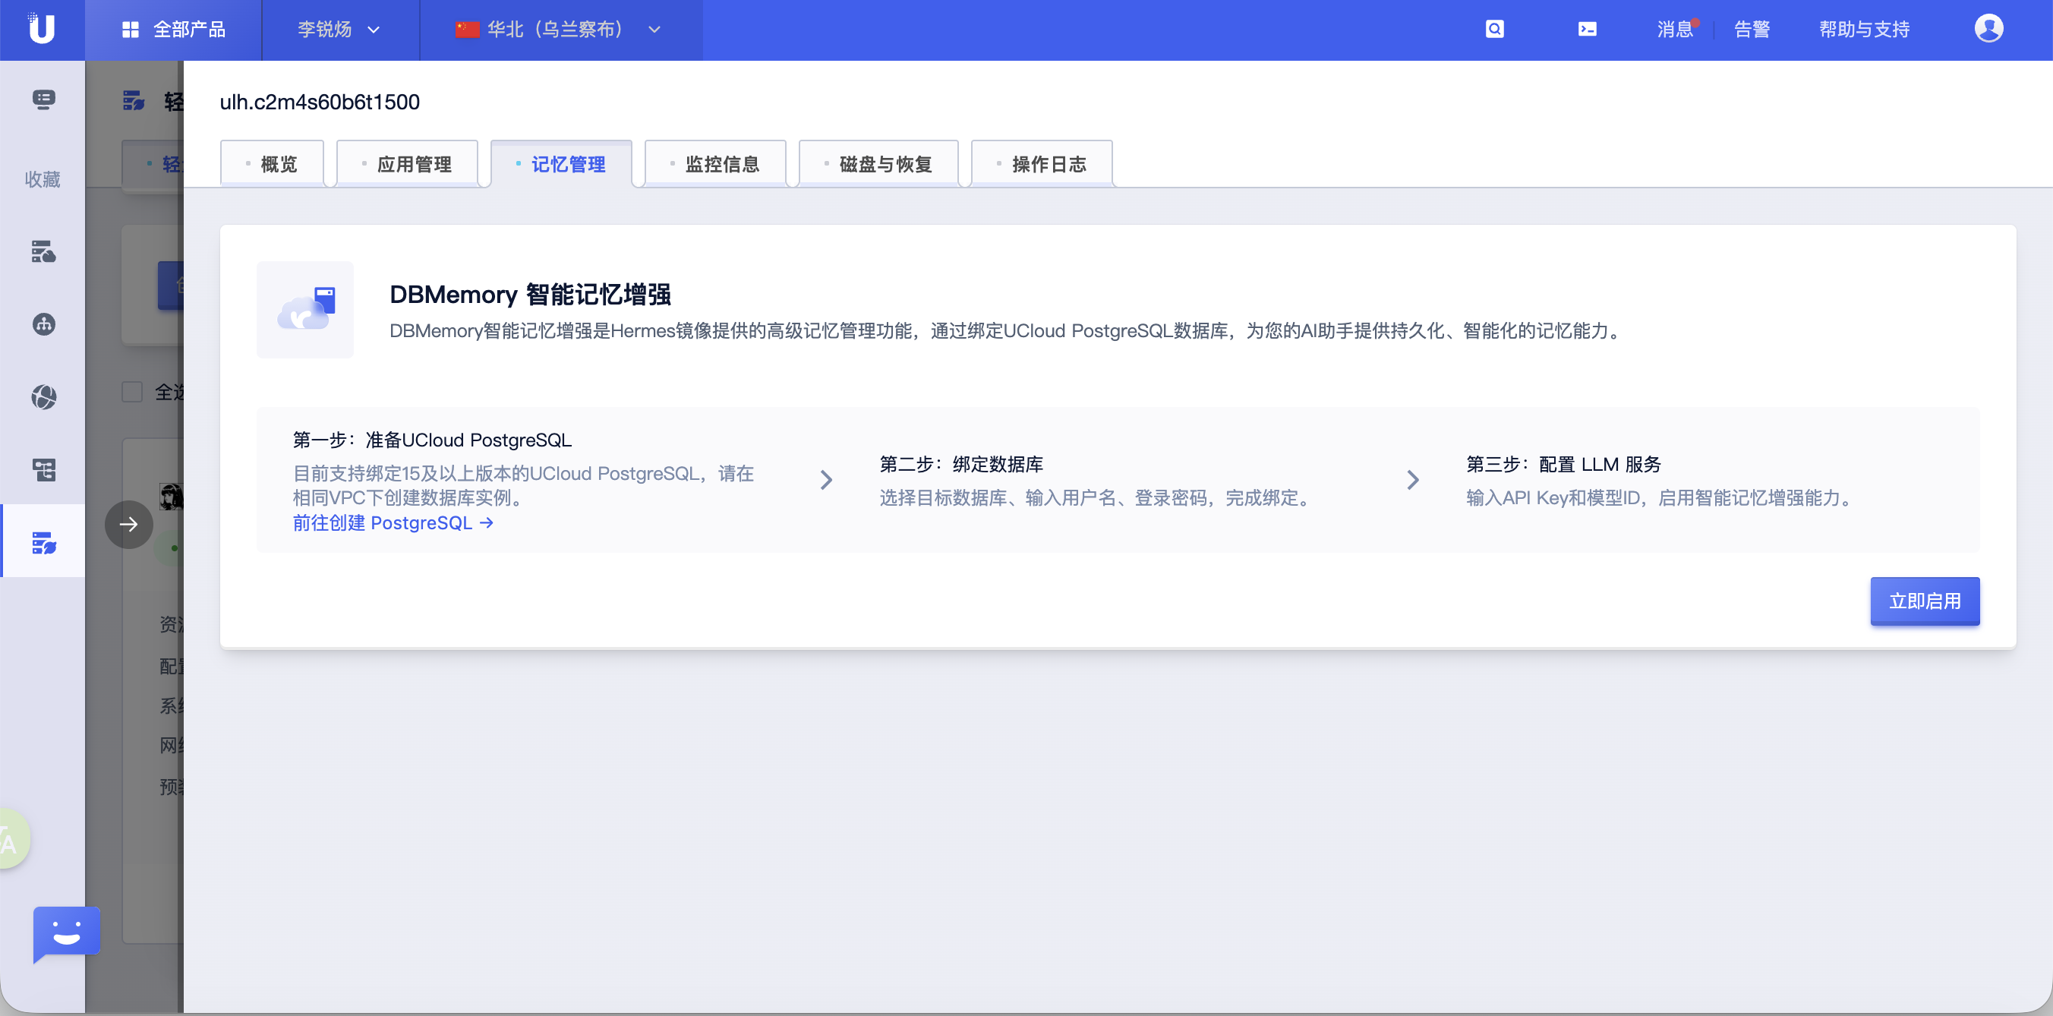This screenshot has width=2053, height=1016.
Task: Follow the 前往创建 PostgreSQL link
Action: [x=393, y=522]
